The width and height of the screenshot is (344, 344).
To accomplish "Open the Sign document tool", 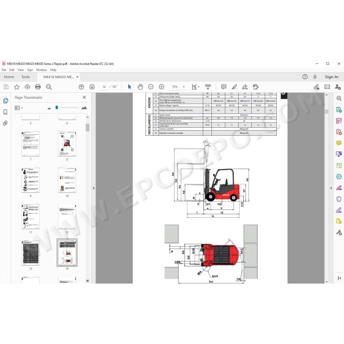I will tap(245, 87).
